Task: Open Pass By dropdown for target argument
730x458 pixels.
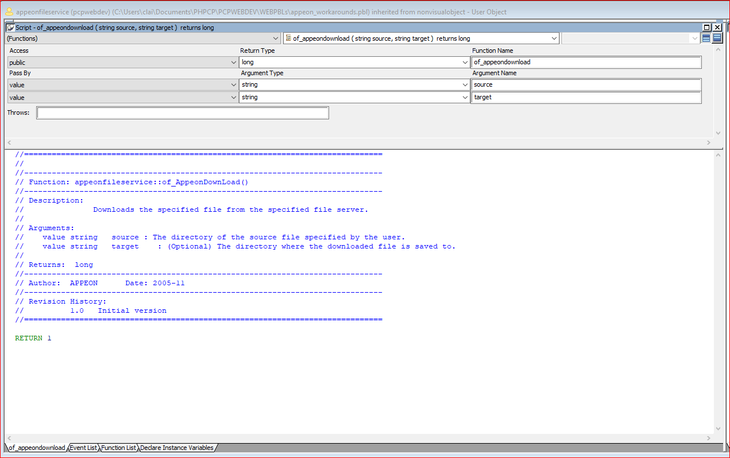Action: (x=233, y=98)
